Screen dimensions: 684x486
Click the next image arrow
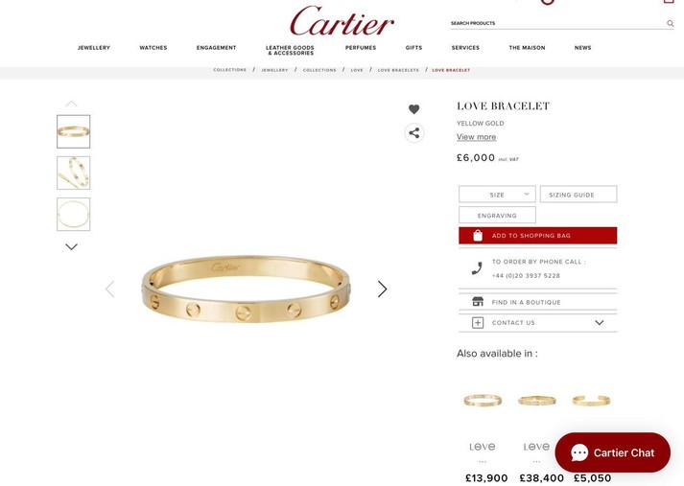pos(382,289)
